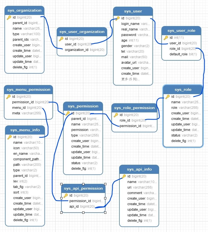The image size is (208, 232).
Task: Select the menu_id column in sys_menu_permission
Action: tap(27, 108)
